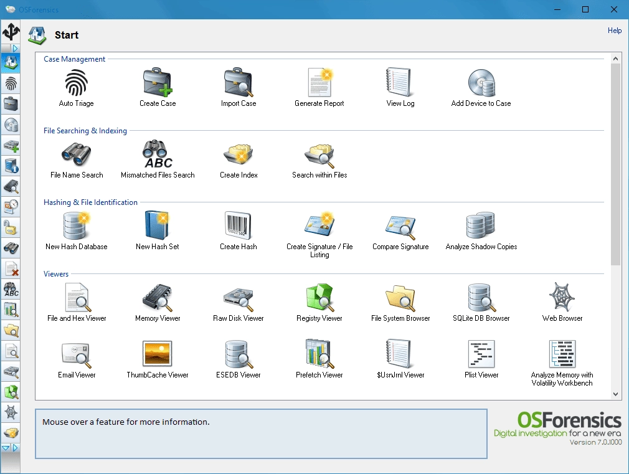Open File and Hex Viewer
Image resolution: width=629 pixels, height=474 pixels.
[77, 303]
